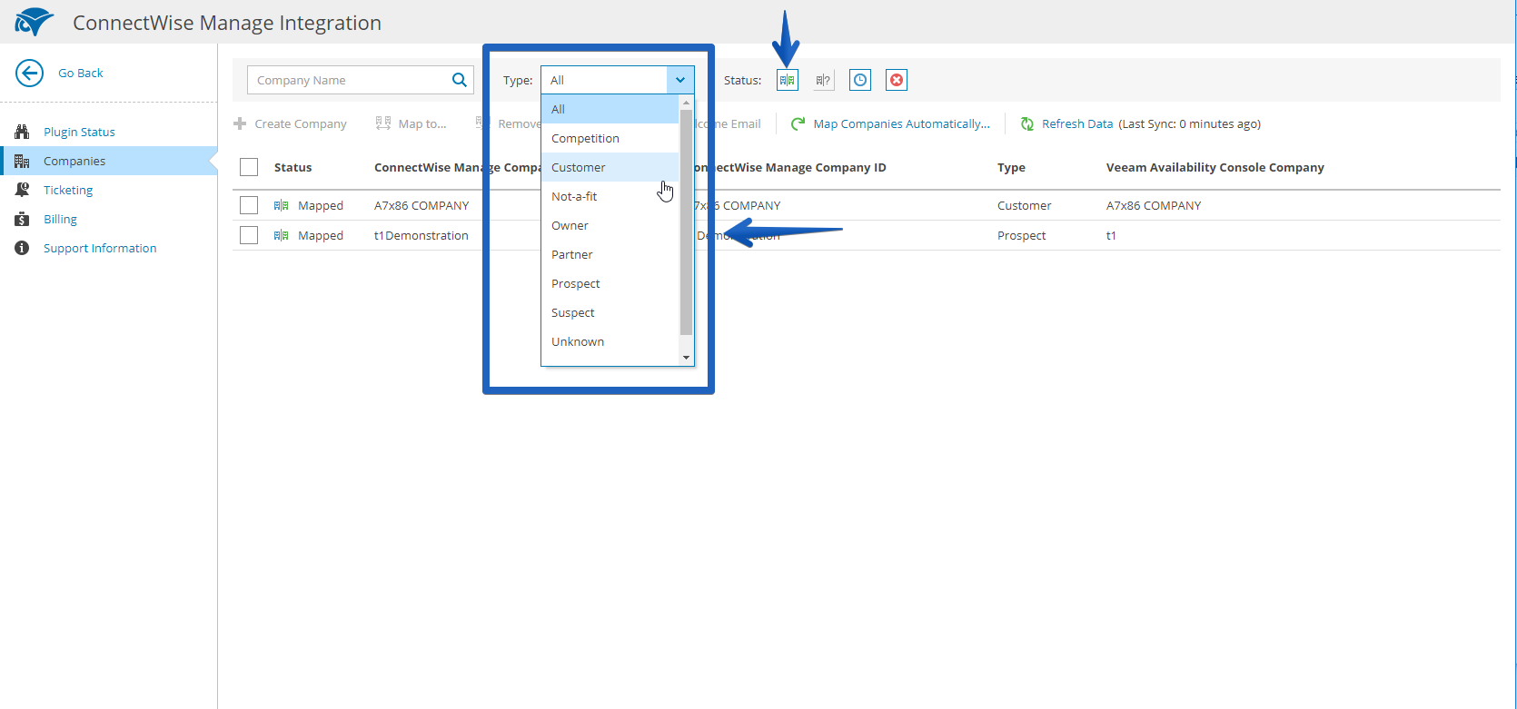Select Partner in the Type list
Viewport: 1517px width, 709px height.
coord(610,254)
